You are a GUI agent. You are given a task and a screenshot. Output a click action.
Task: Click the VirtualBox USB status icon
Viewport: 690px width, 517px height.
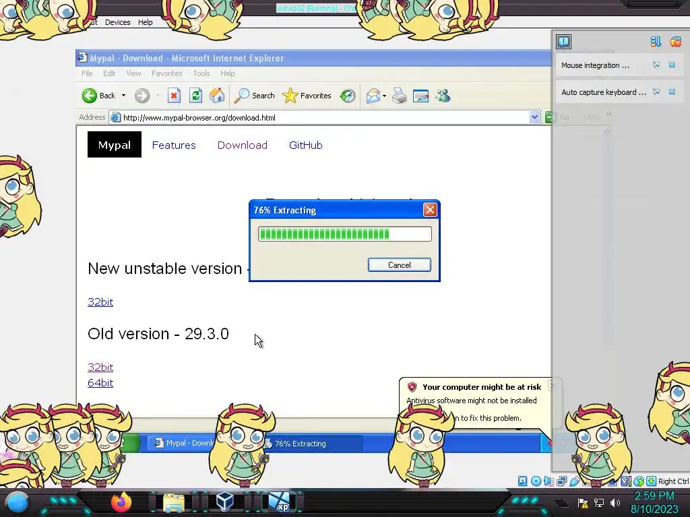[574, 481]
